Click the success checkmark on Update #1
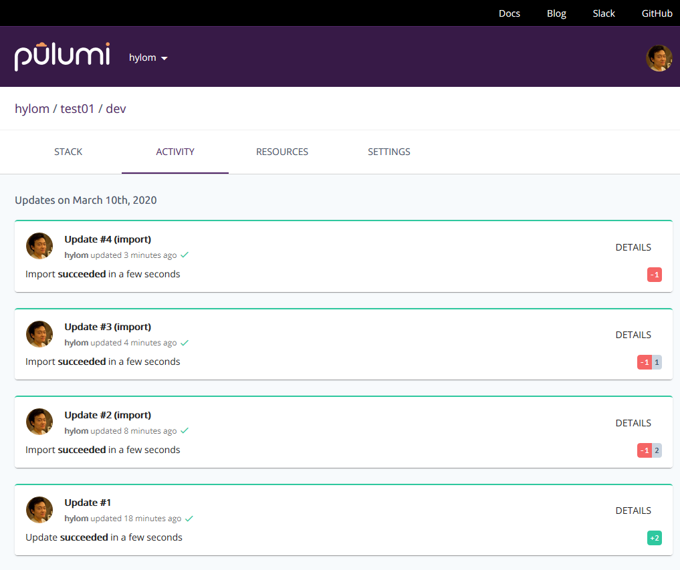 (189, 519)
